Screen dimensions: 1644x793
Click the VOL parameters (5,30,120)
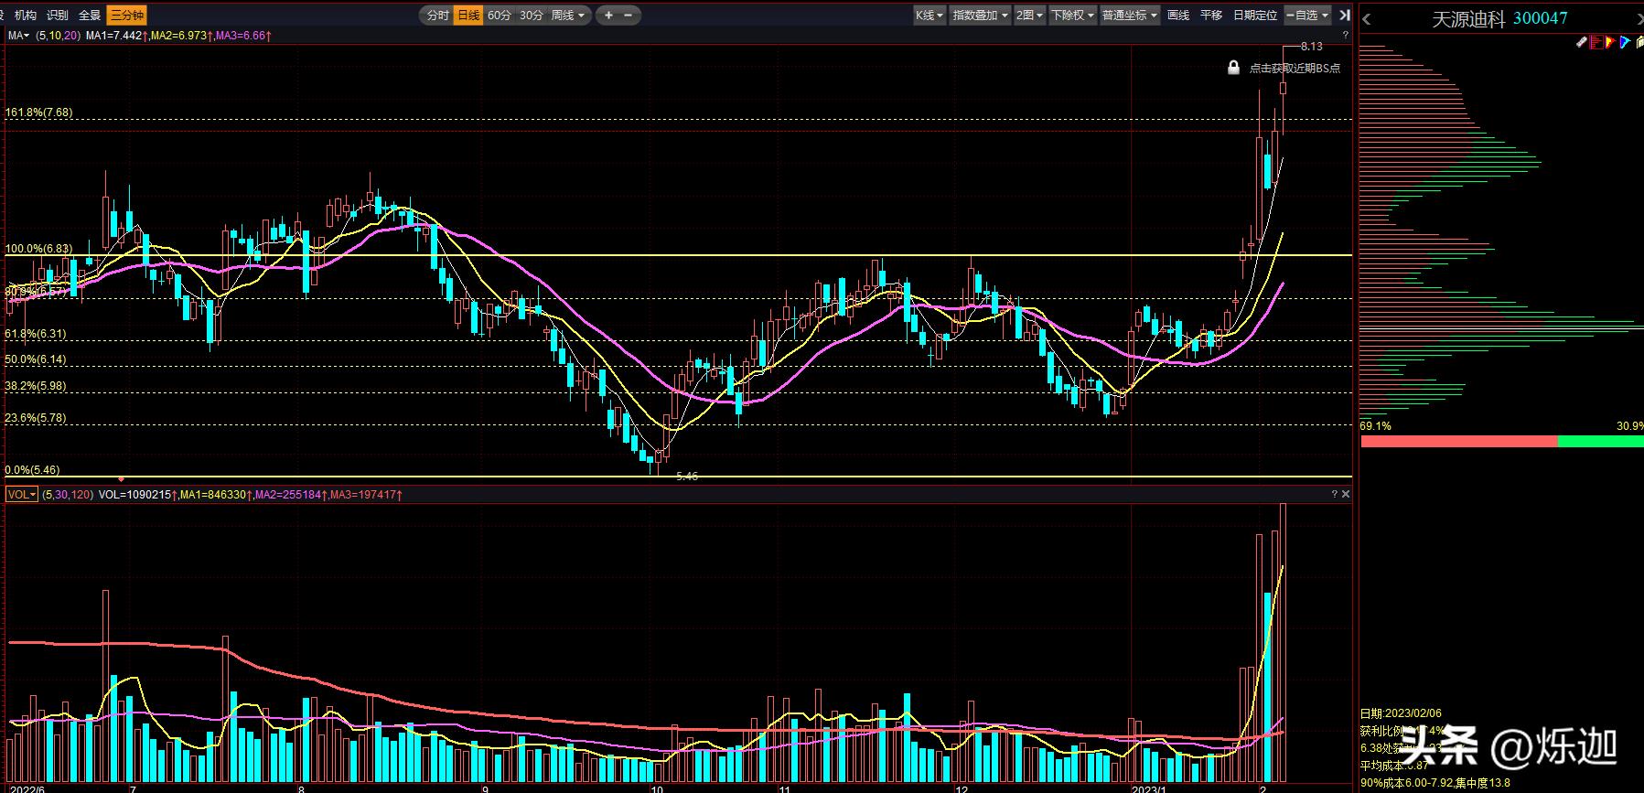pyautogui.click(x=68, y=494)
